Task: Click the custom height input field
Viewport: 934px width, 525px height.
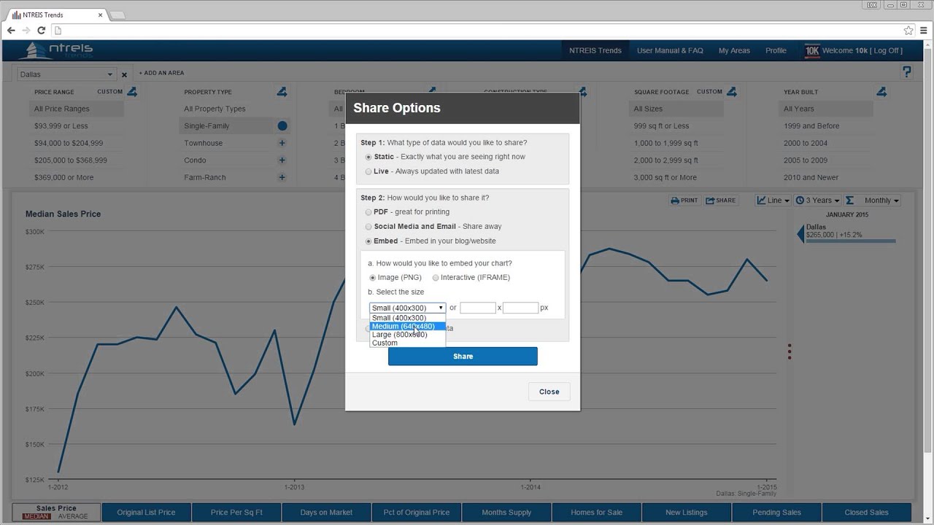Action: coord(520,308)
